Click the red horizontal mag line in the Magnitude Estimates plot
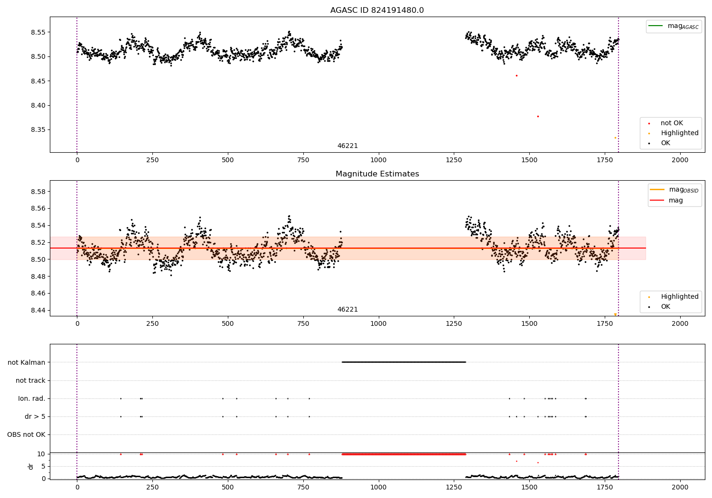Viewport: 712px width, 498px height. (x=348, y=248)
